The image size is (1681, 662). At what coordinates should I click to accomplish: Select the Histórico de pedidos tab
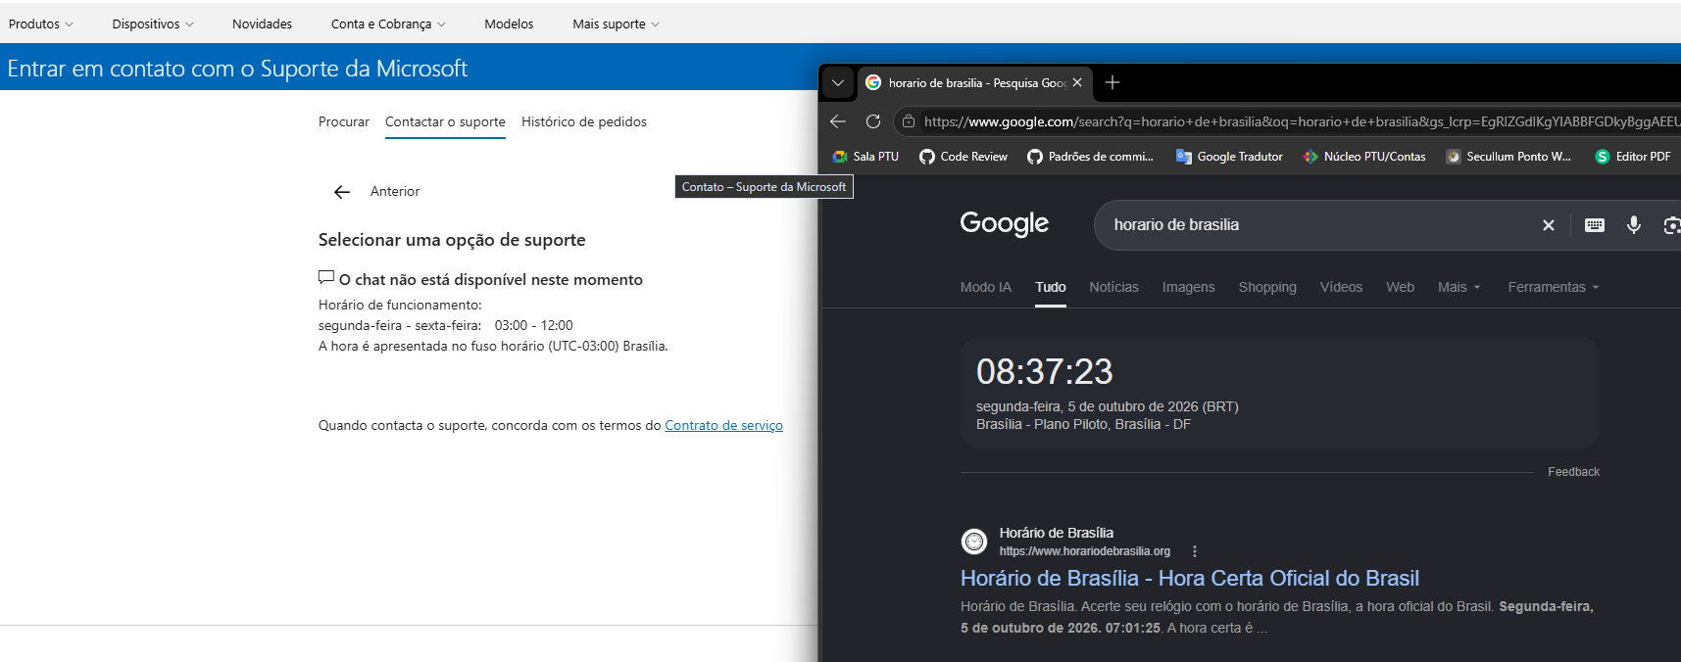click(584, 121)
